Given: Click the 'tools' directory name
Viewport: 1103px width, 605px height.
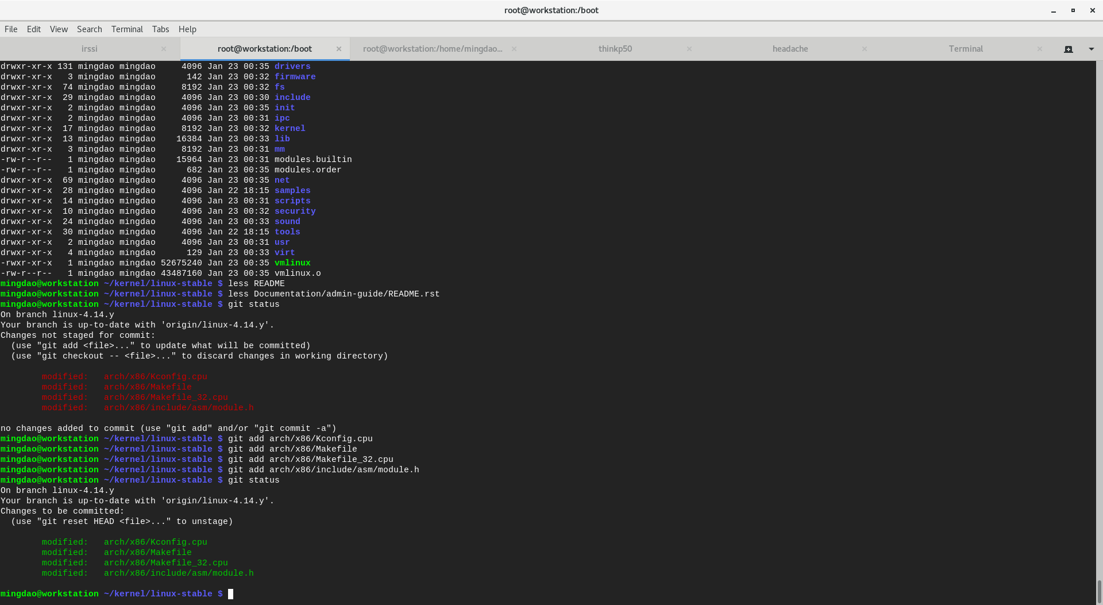Looking at the screenshot, I should [287, 232].
